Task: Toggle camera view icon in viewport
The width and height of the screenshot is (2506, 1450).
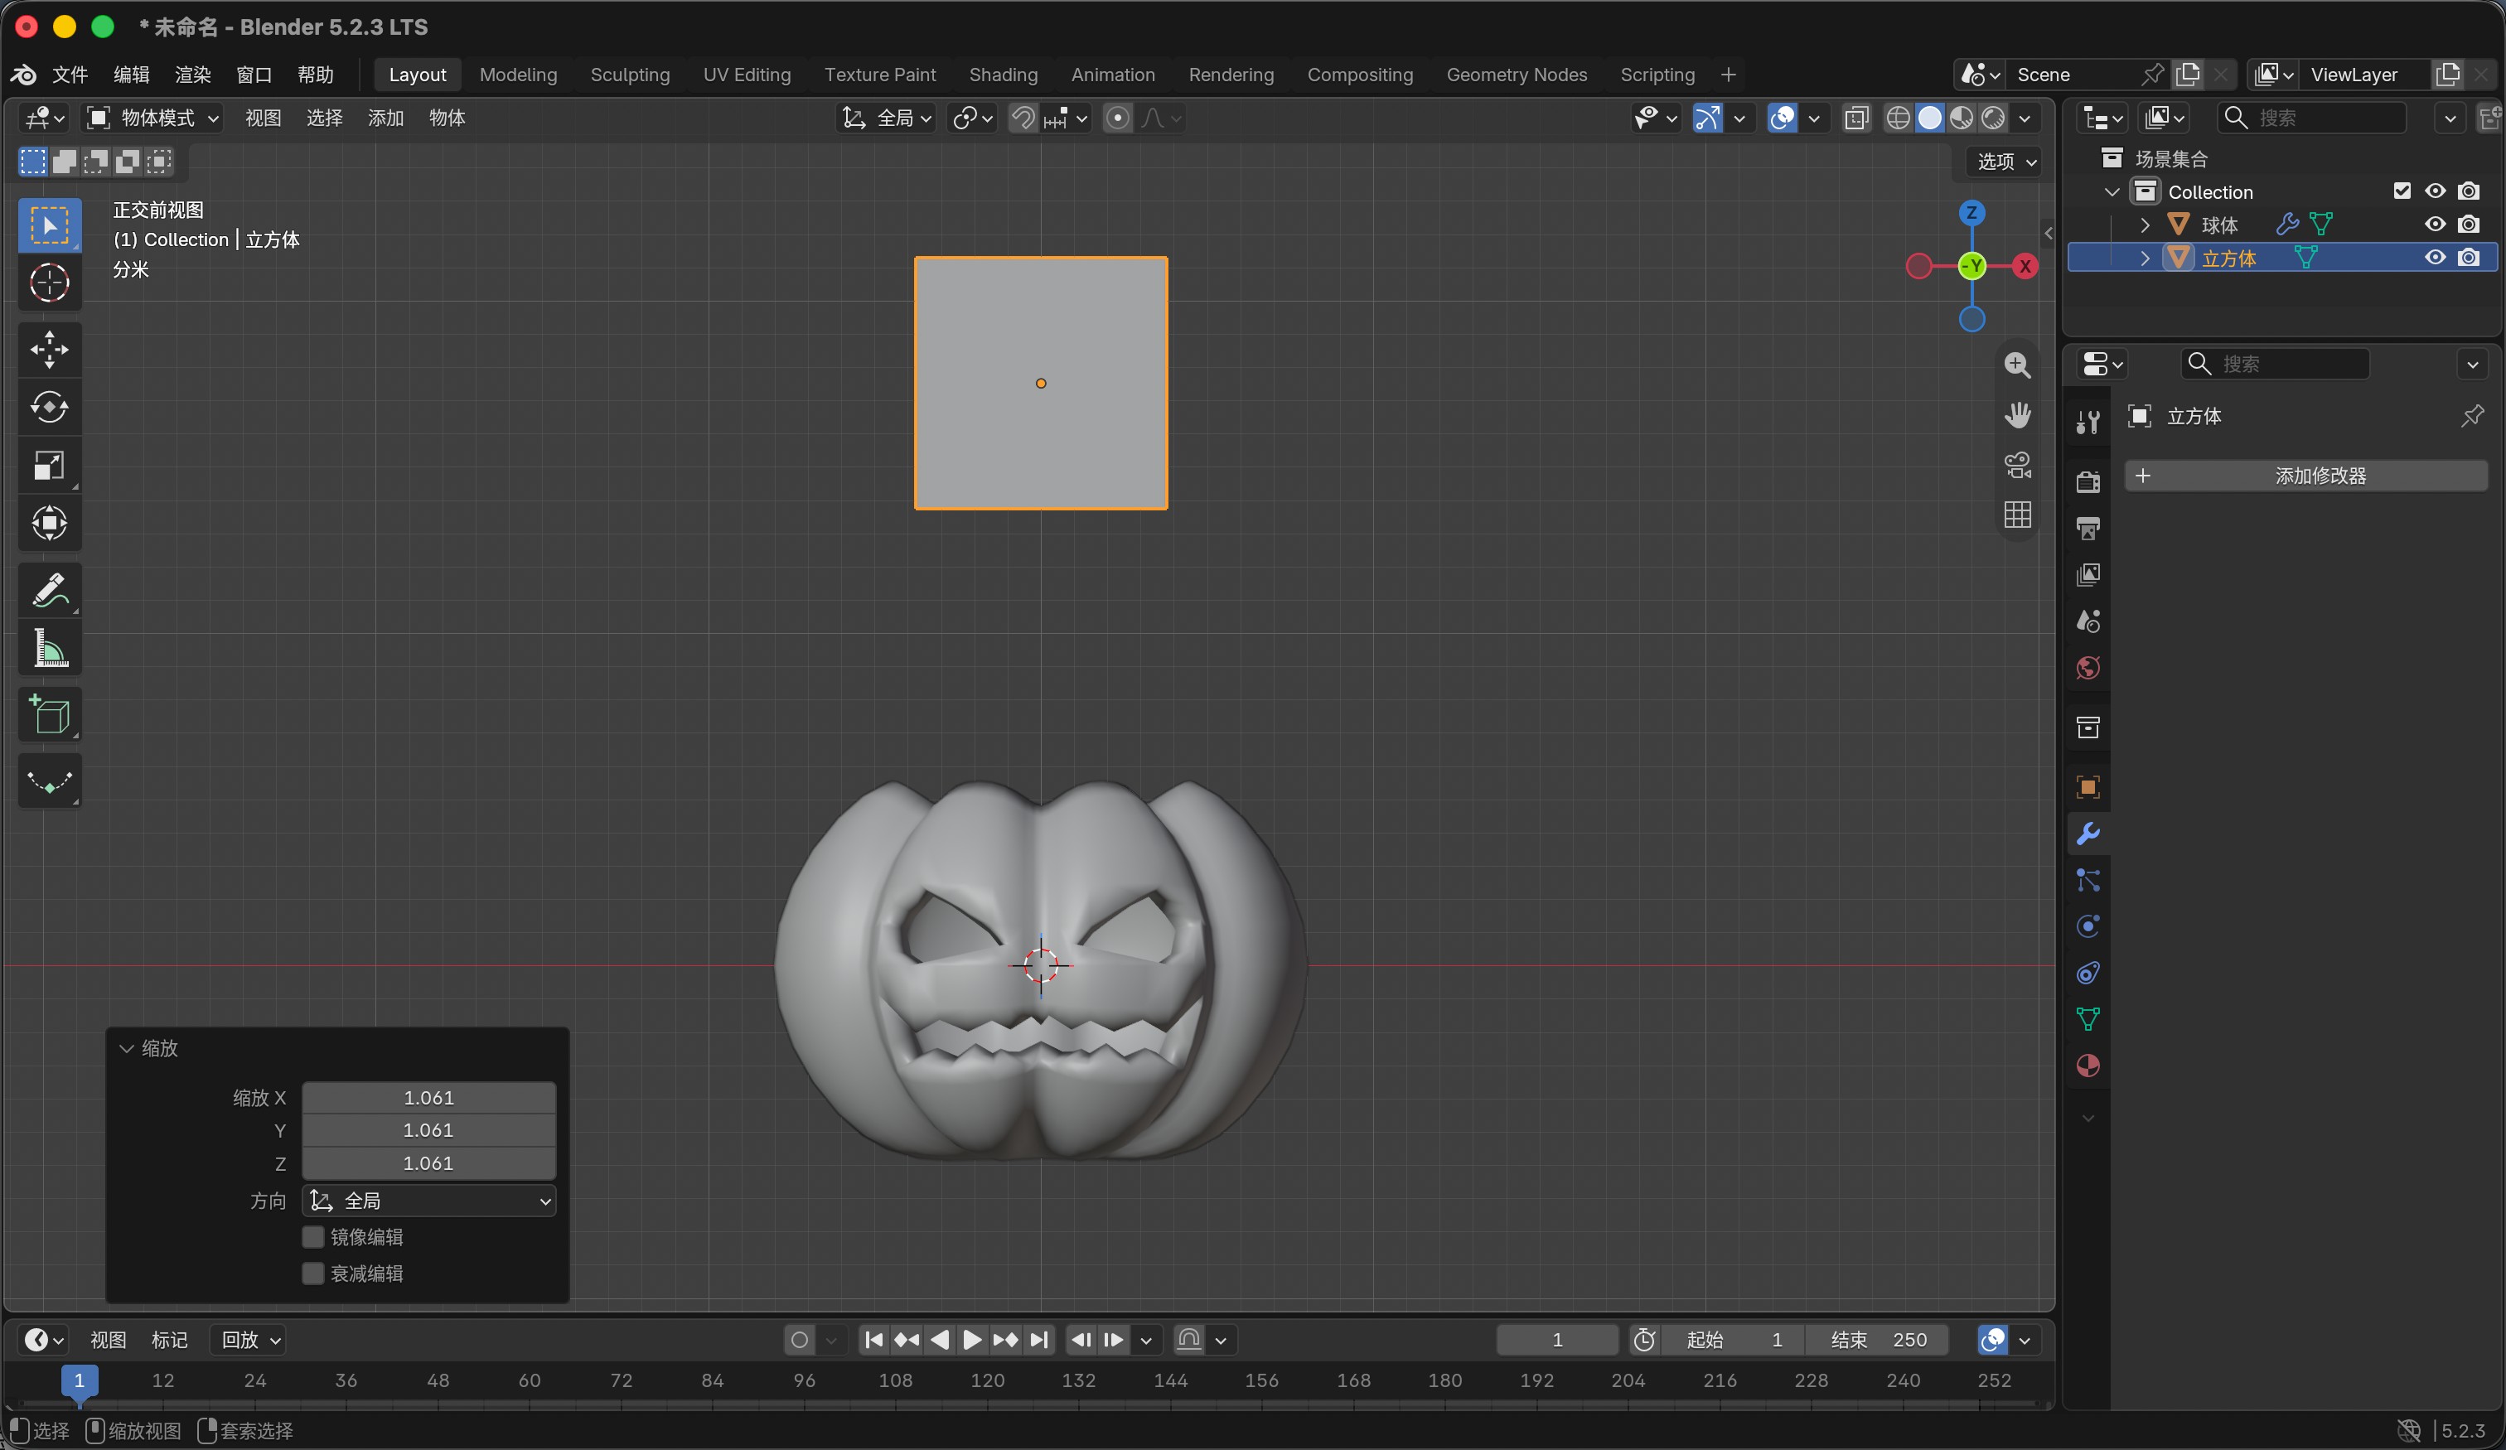Action: (x=2017, y=465)
